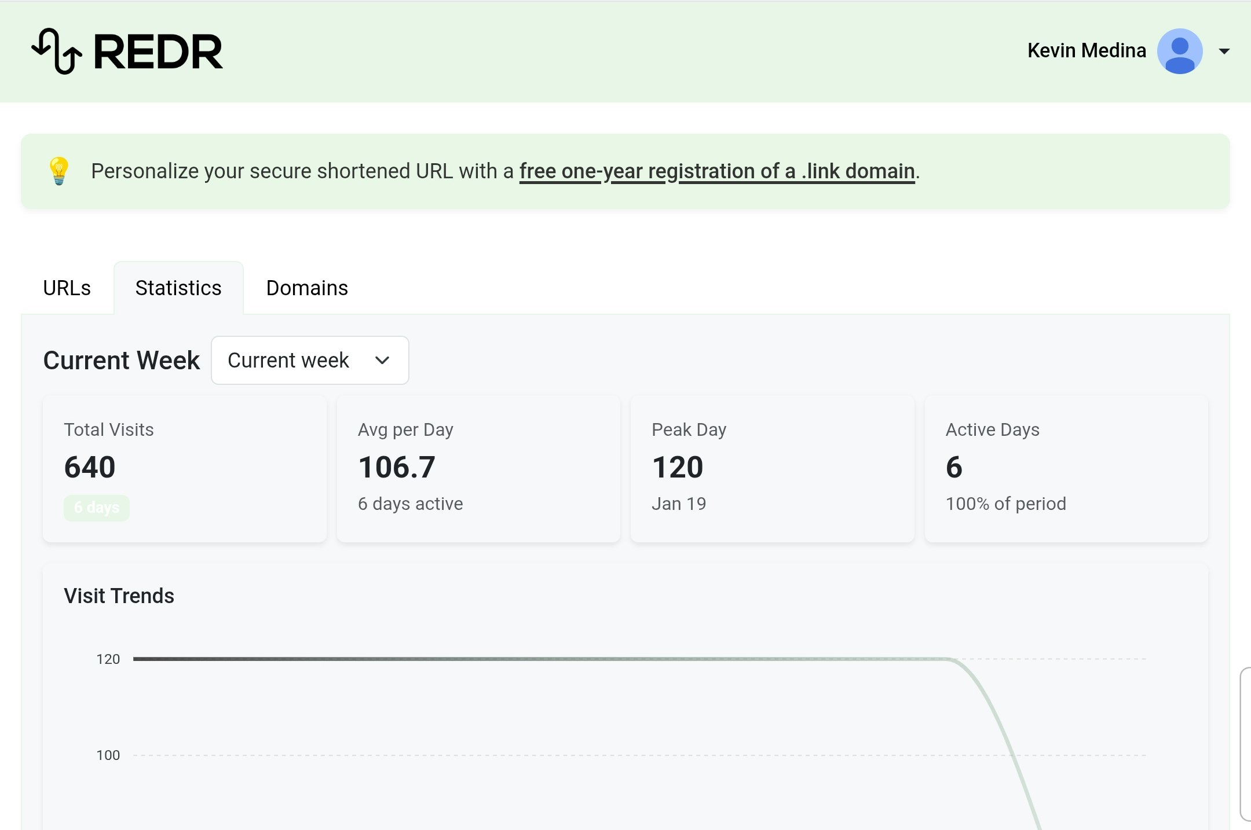Click the 6 days badge under Total Visits
Image resolution: width=1251 pixels, height=830 pixels.
97,508
